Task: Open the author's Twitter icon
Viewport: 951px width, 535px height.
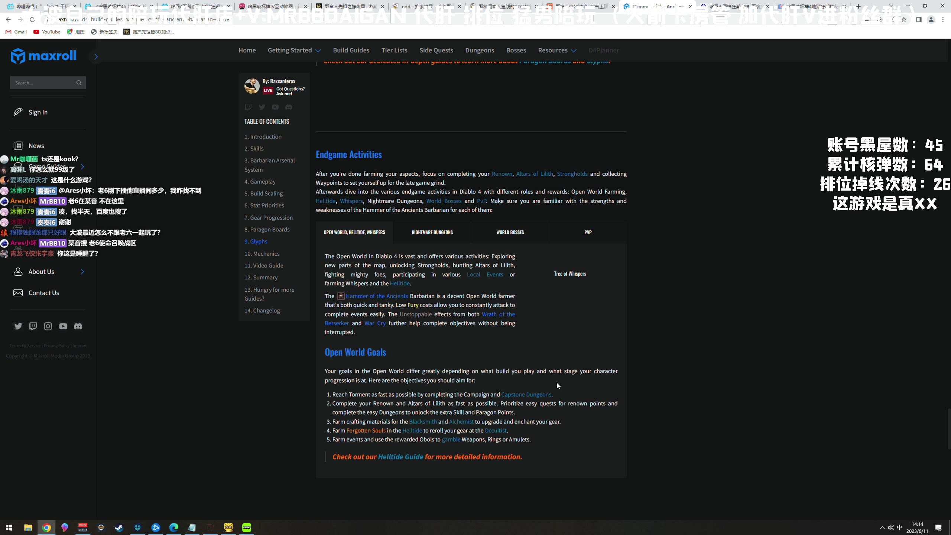Action: click(262, 107)
